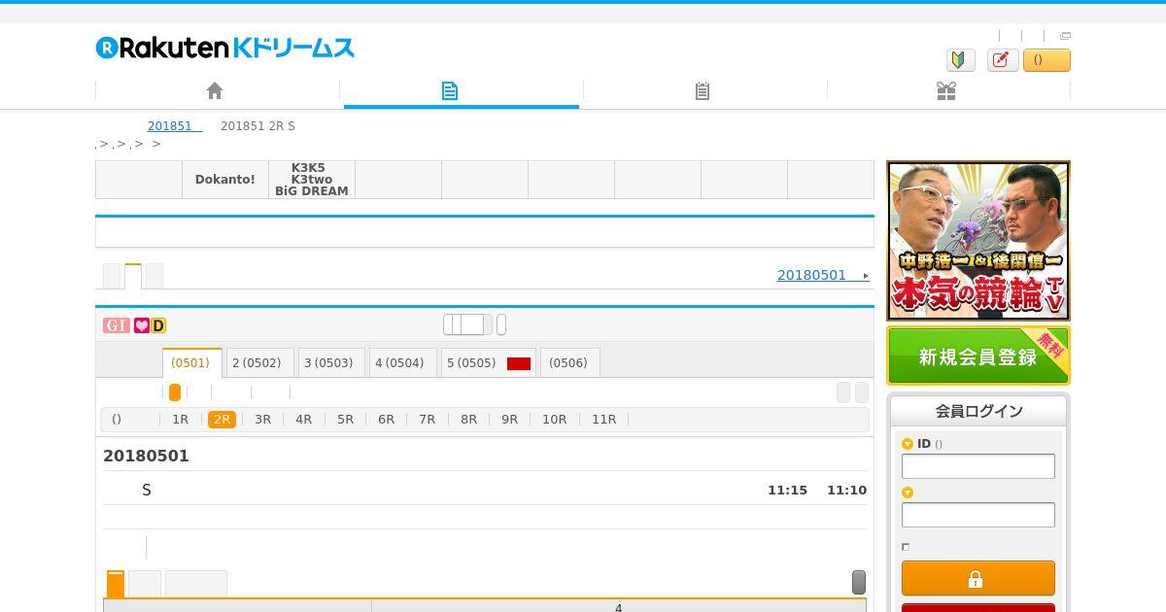1166x612 pixels.
Task: Click the small window icon in header
Action: click(1065, 36)
